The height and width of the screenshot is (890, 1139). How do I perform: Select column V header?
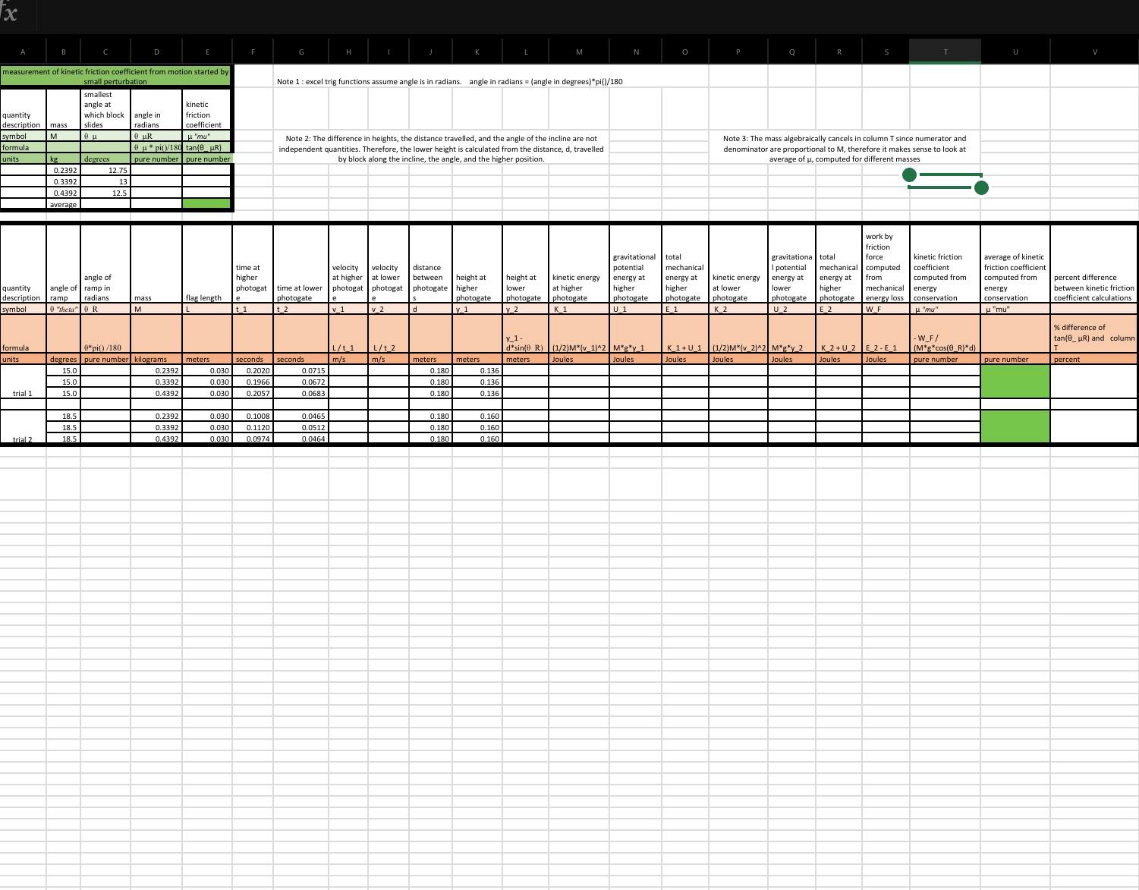tap(1094, 52)
